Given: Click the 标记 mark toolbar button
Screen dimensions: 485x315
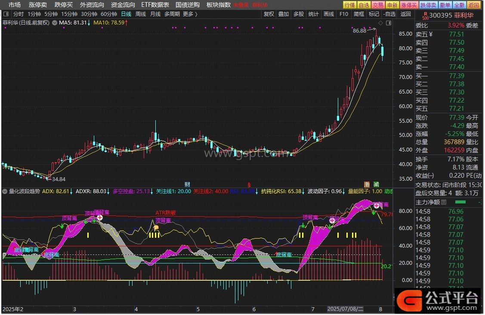Looking at the screenshot, I should tap(374, 14).
